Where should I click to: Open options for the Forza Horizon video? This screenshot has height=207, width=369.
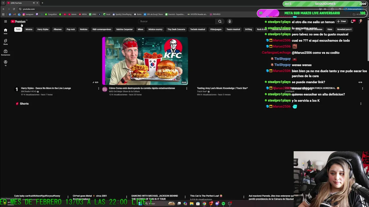[362, 89]
